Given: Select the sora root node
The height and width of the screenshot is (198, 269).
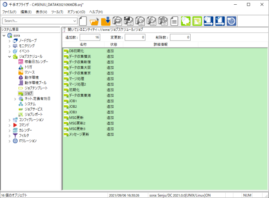Looking at the screenshot, I should [x=17, y=35].
